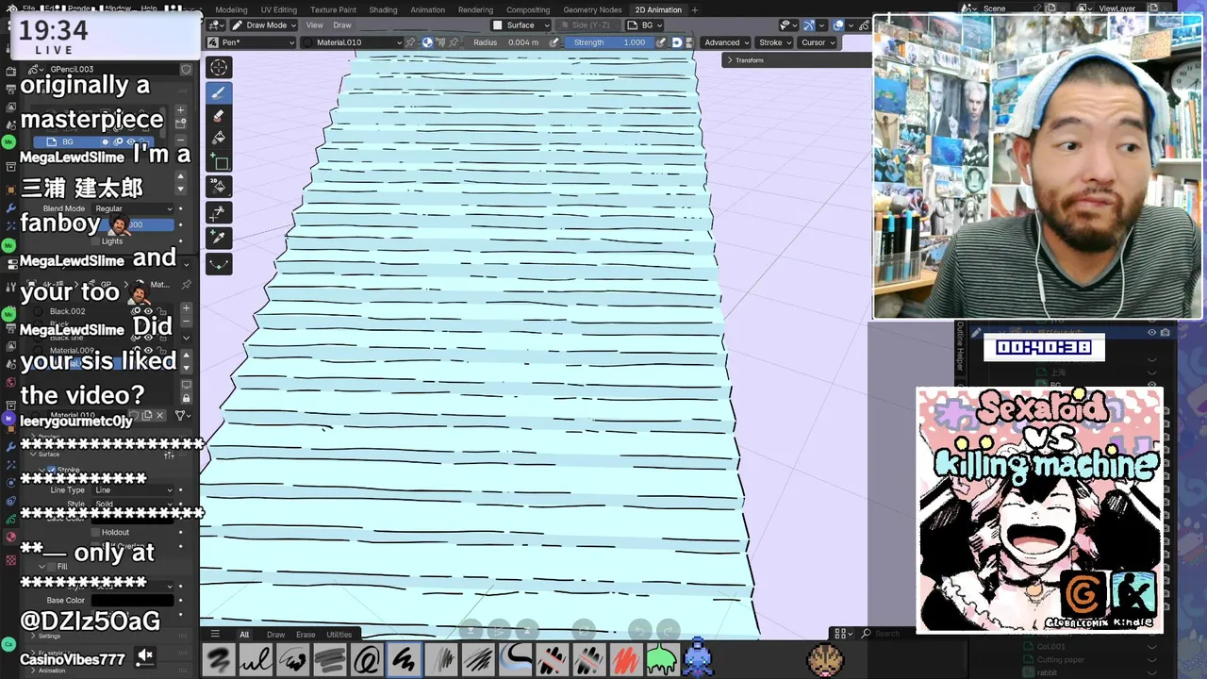Pick the thick gray marker brush preset
1207x679 pixels.
[329, 659]
